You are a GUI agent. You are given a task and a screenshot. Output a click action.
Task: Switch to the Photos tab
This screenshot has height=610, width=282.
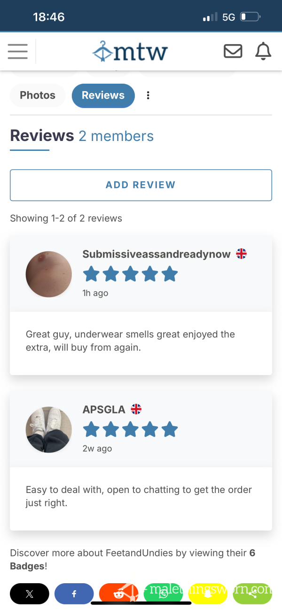coord(38,95)
